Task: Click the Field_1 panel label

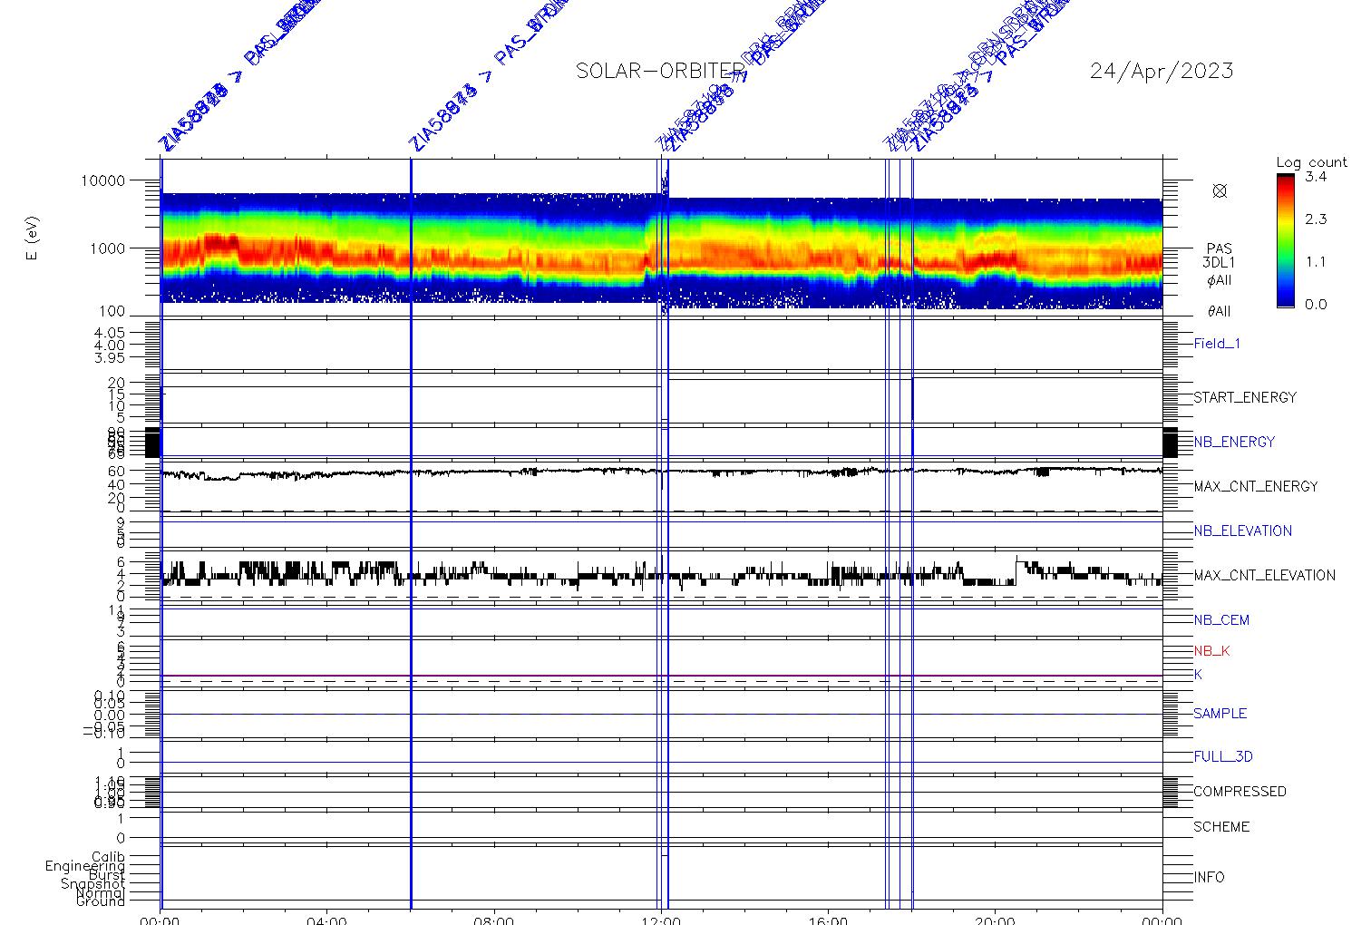Action: point(1217,344)
